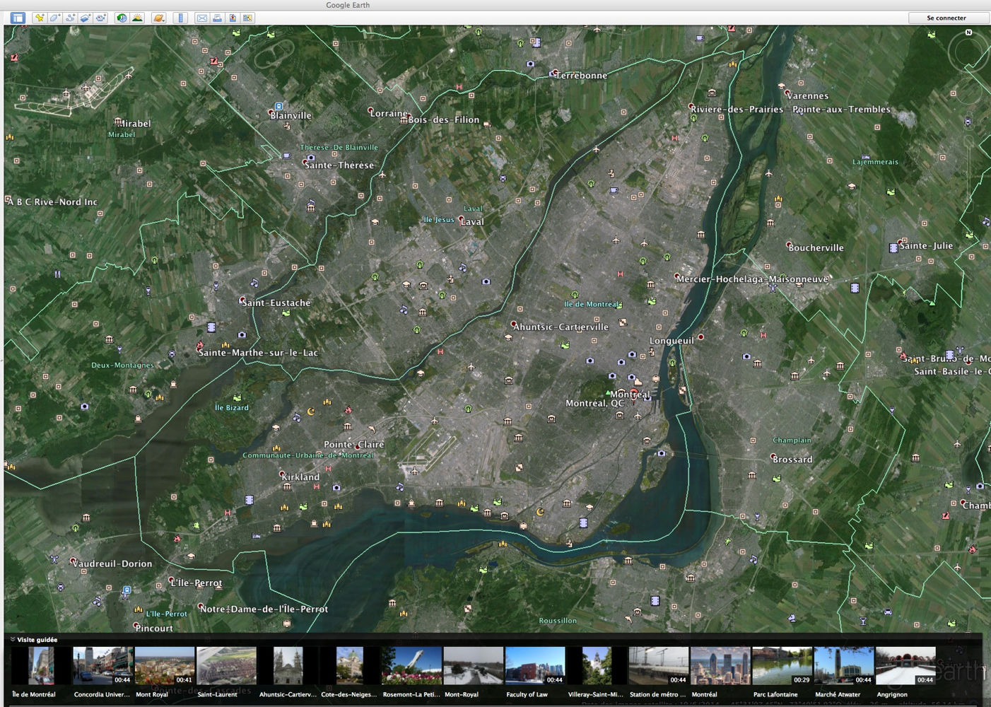Click the Print icon in toolbar
The height and width of the screenshot is (707, 991).
[217, 18]
